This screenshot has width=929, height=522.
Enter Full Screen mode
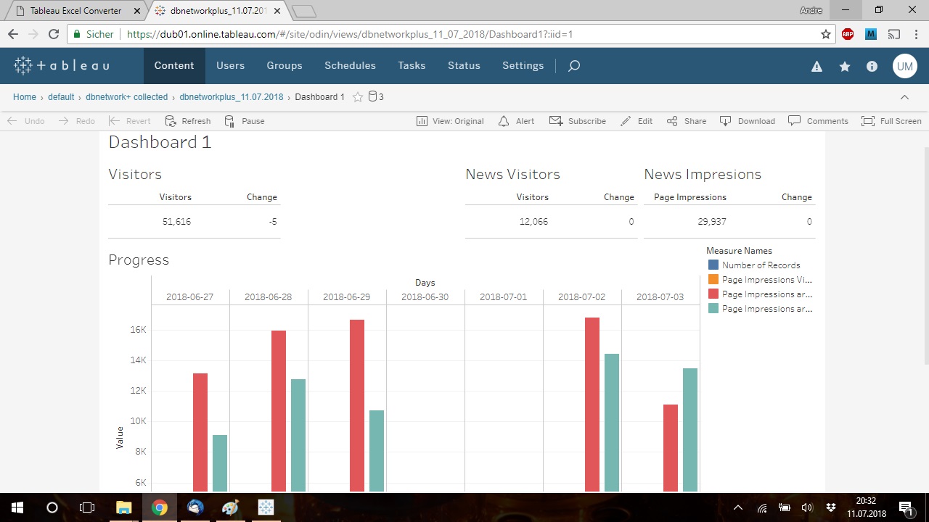coord(891,121)
